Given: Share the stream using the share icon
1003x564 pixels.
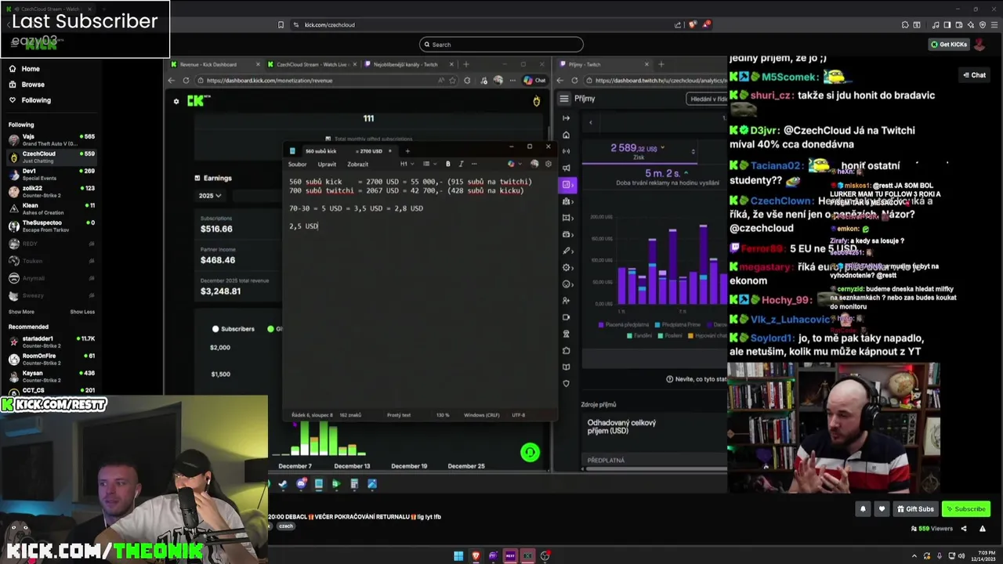Looking at the screenshot, I should point(964,529).
